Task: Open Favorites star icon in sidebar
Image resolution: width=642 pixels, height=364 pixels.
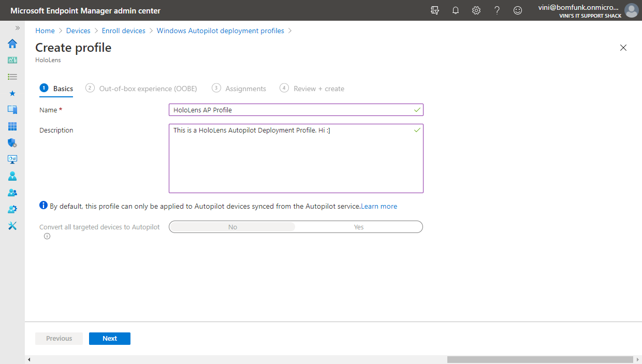Action: pos(12,93)
